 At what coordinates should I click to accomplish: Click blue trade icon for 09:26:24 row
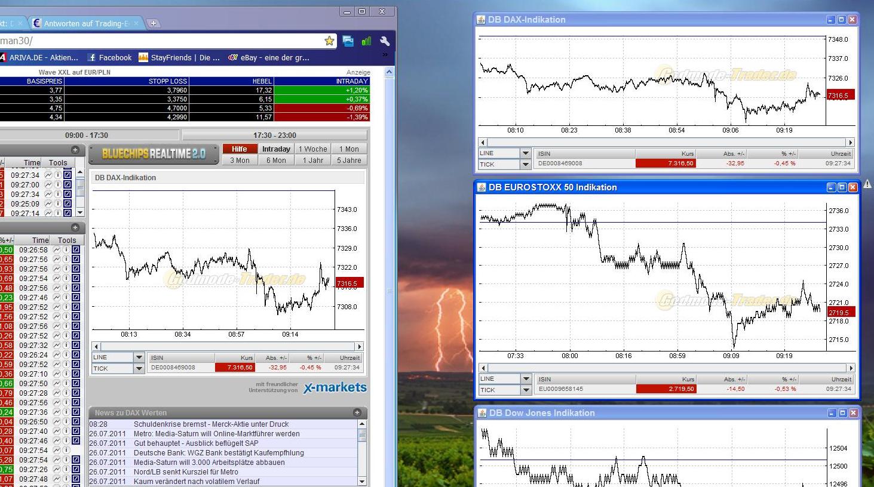point(76,355)
